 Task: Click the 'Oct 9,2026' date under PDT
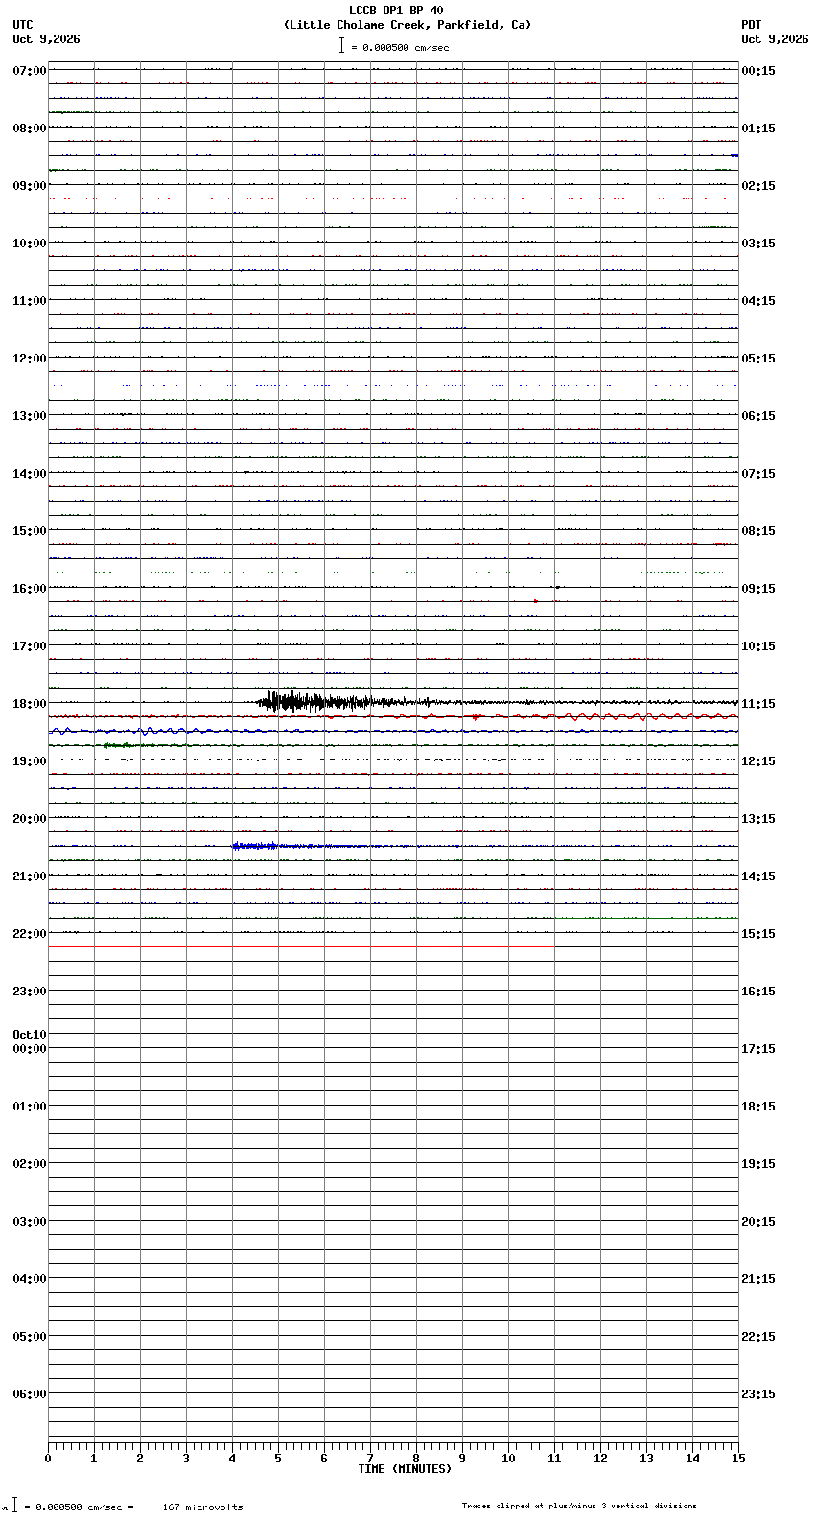coord(775,39)
